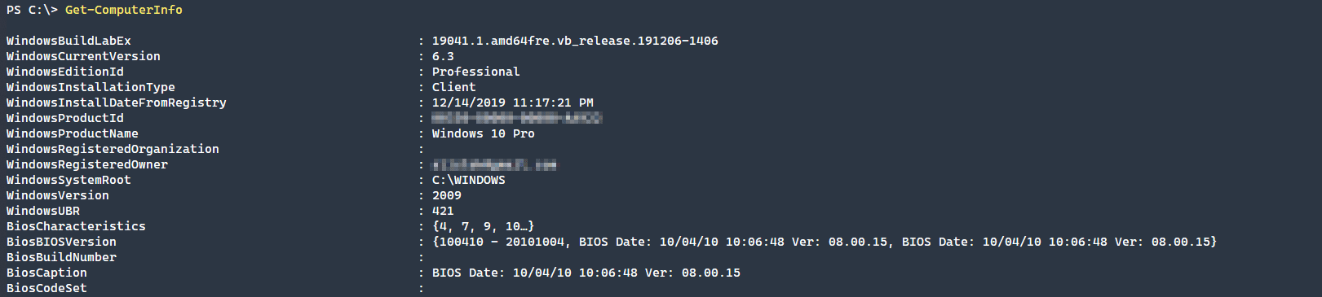
Task: Click the BiosCaption BIOS Date value
Action: pos(586,273)
